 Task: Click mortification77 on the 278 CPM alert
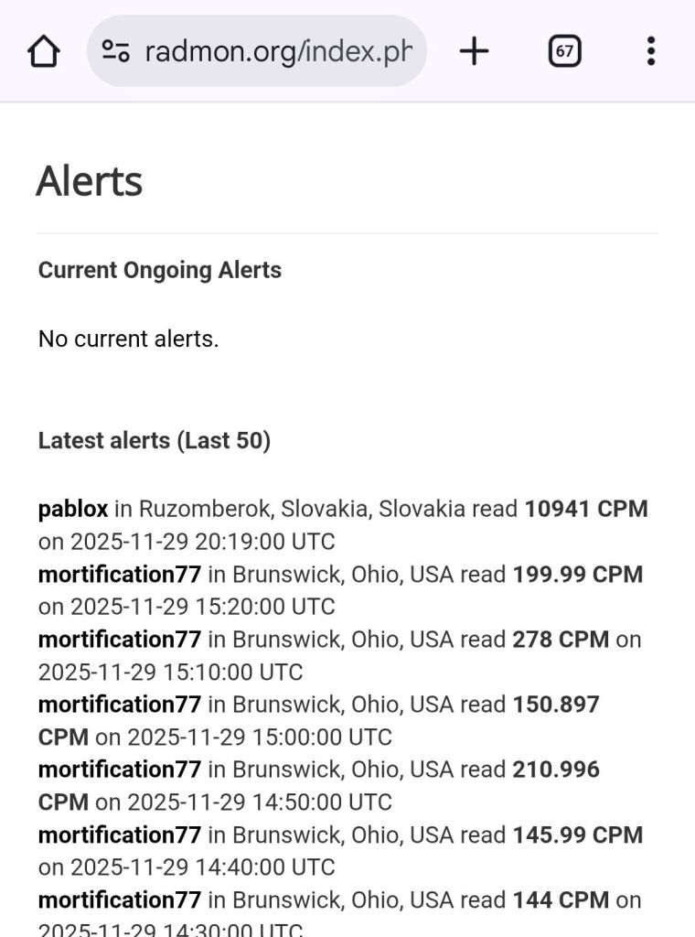point(119,640)
